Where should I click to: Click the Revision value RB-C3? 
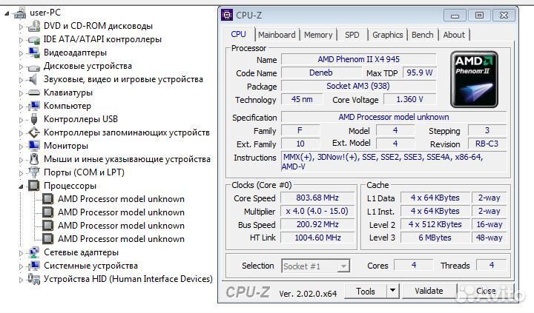(x=487, y=144)
